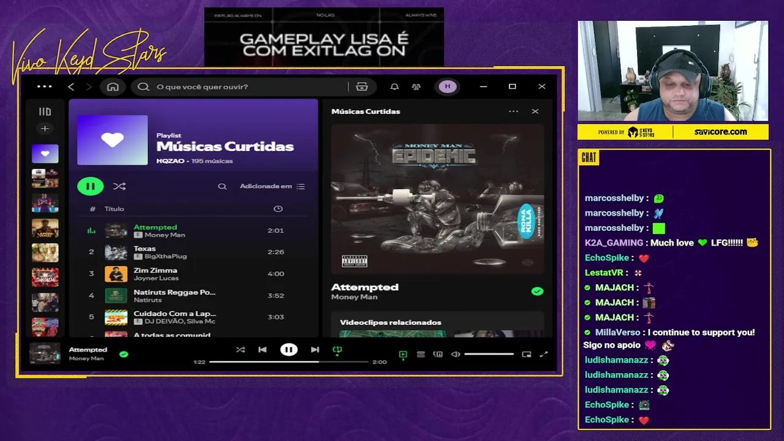Image resolution: width=784 pixels, height=441 pixels.
Task: Toggle liked checkmark beside Attempted in panel
Action: point(537,292)
